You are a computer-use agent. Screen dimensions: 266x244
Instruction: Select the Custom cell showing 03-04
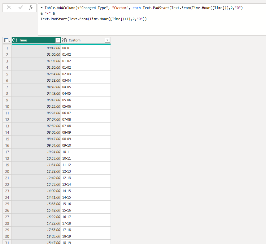[86, 80]
